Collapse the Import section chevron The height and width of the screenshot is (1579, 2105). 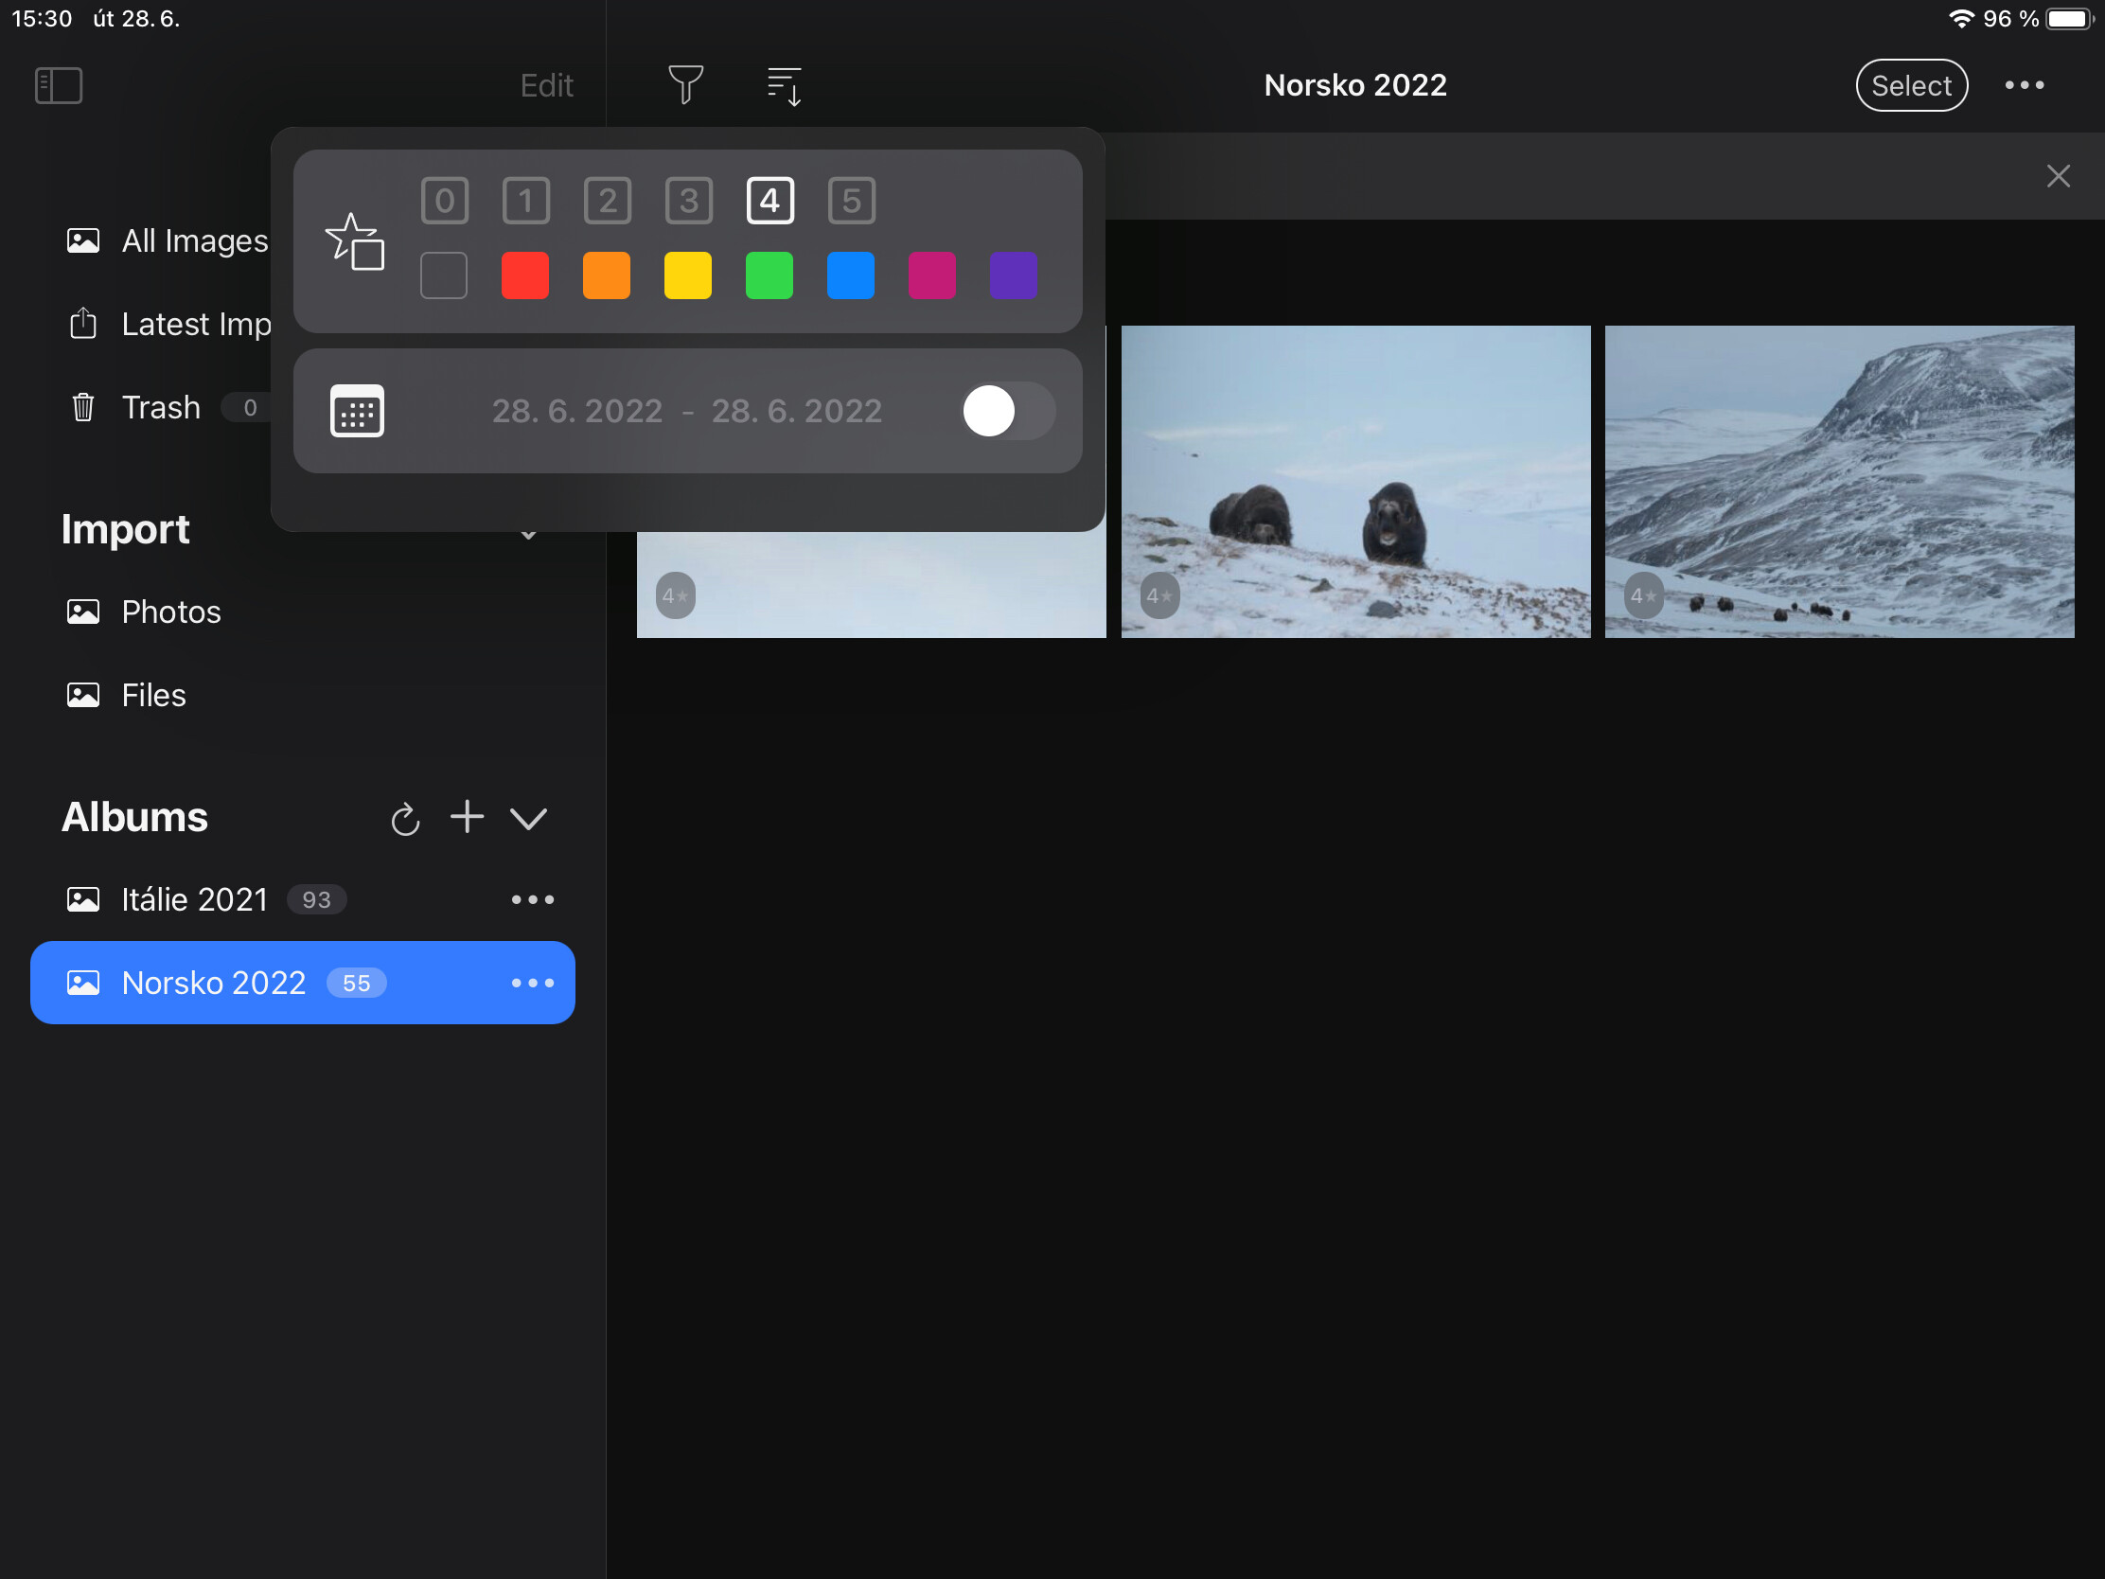(528, 535)
